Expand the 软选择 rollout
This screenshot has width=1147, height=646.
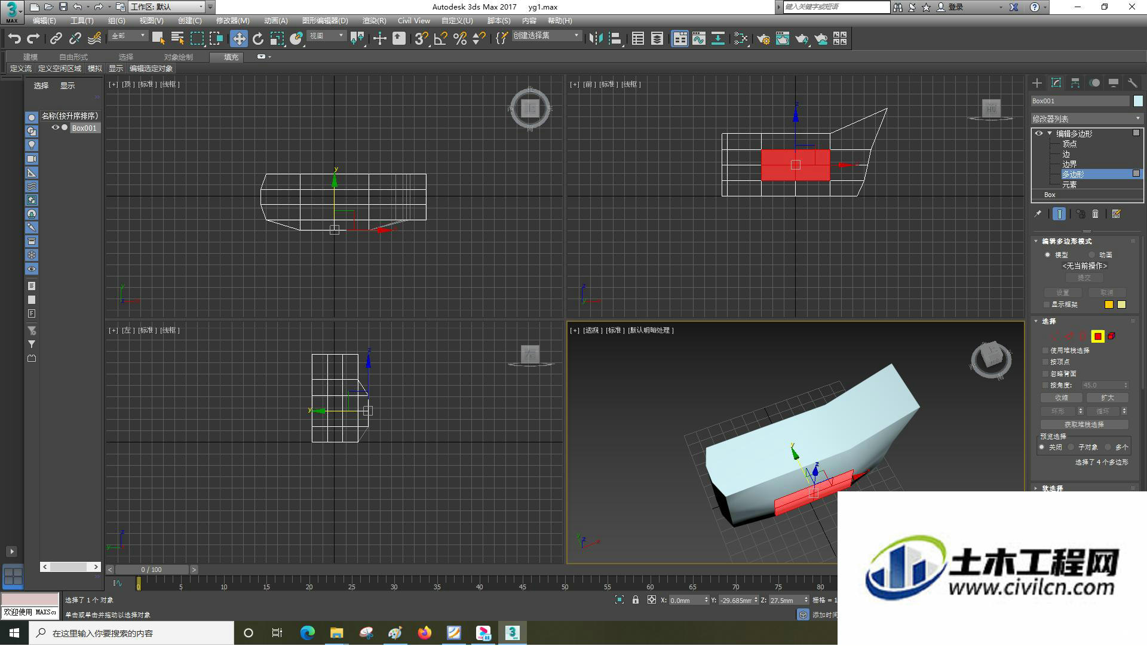(1036, 488)
